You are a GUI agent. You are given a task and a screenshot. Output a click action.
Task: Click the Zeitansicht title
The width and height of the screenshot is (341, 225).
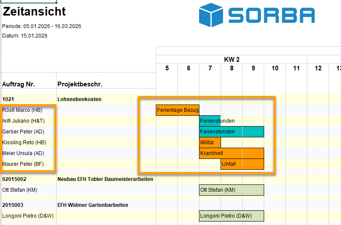point(35,12)
